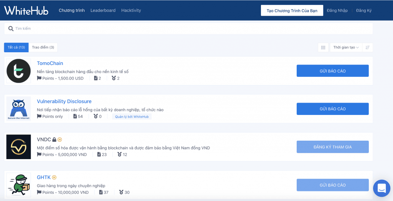
Task: Open Vulnerability Disclosure owl logo
Action: pyautogui.click(x=18, y=109)
